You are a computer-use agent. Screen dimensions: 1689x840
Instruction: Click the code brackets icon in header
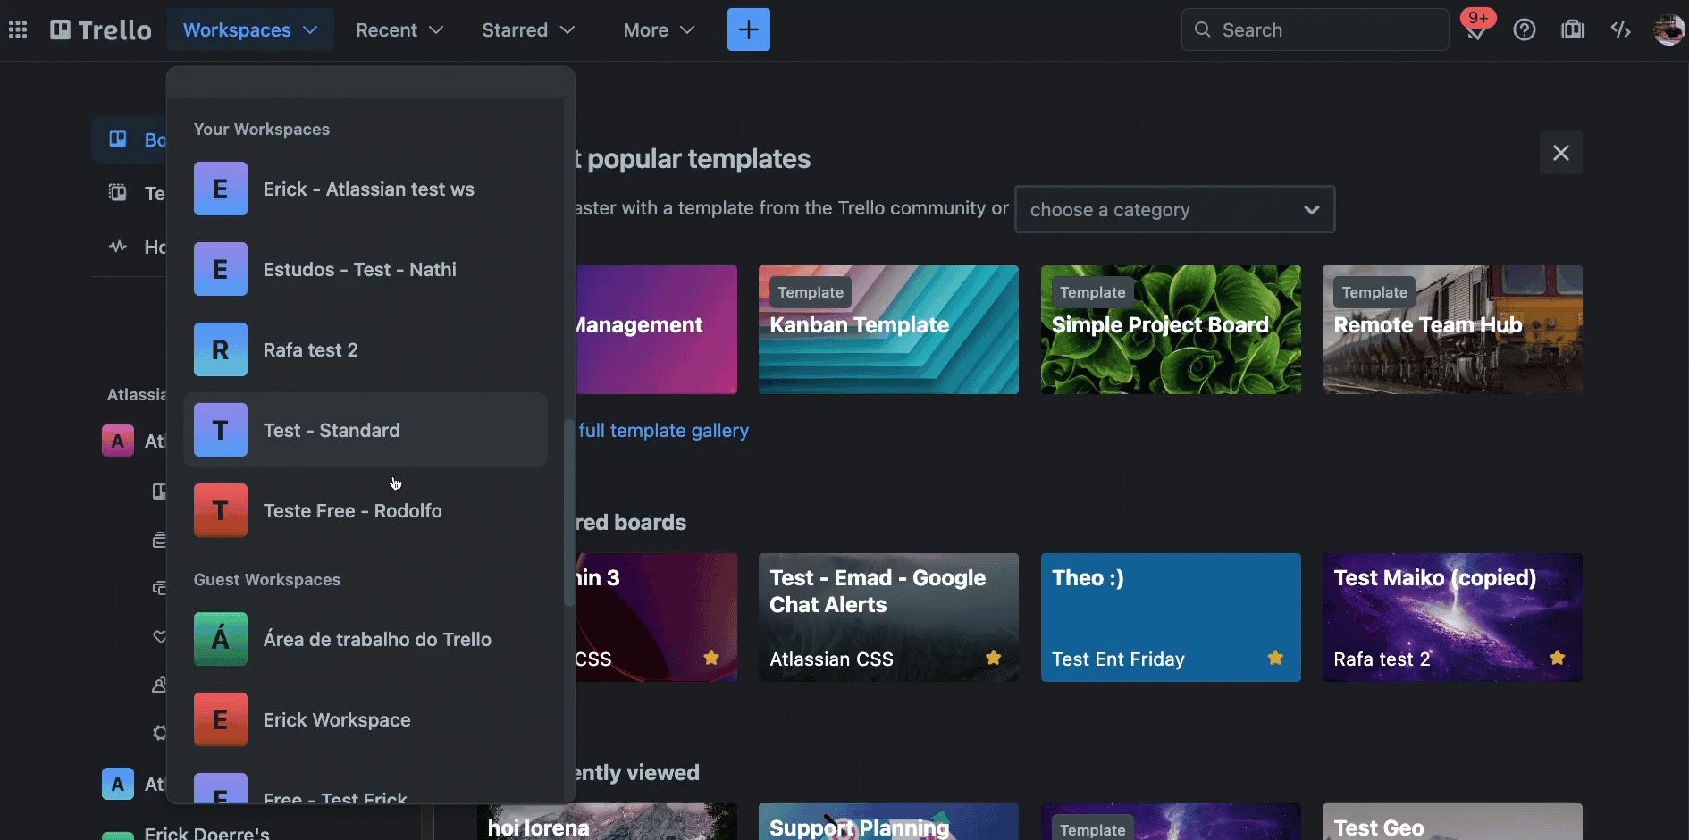[1621, 30]
